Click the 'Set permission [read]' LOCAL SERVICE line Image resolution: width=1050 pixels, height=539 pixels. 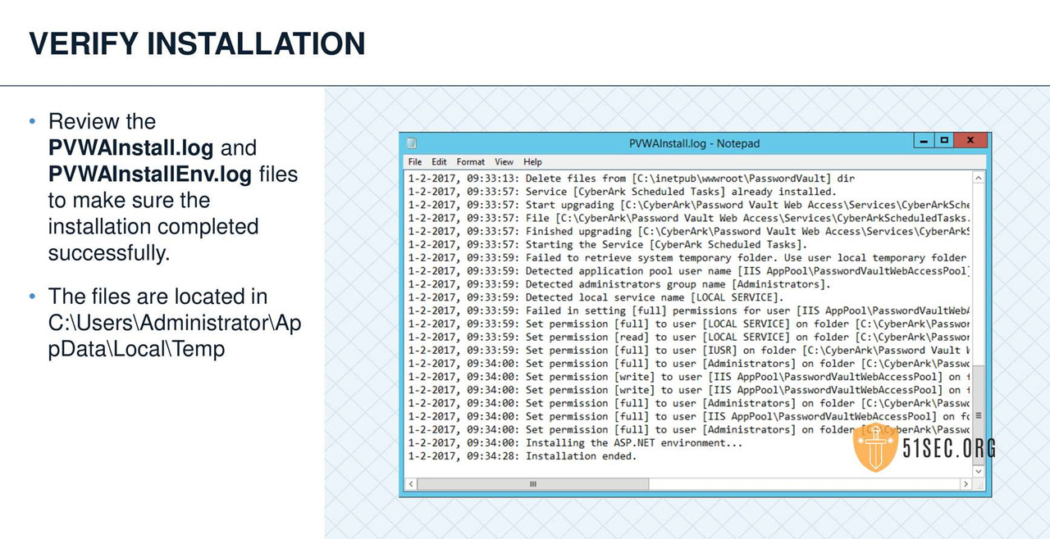click(689, 337)
